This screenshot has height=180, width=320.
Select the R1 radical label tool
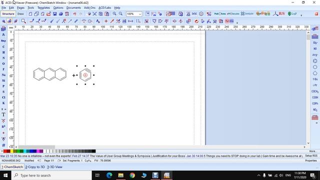pyautogui.click(x=3, y=126)
